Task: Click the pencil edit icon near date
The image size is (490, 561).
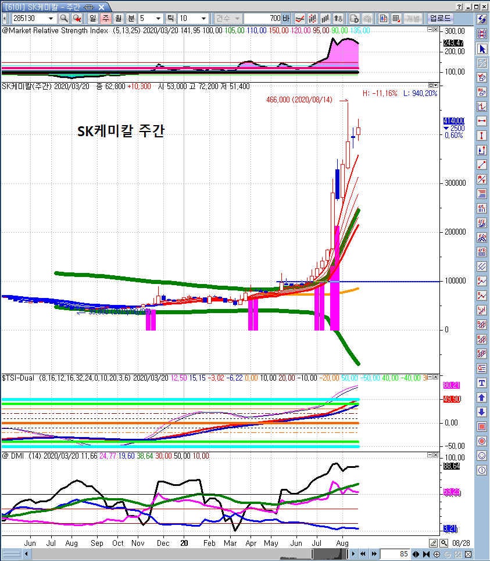Action: (433, 543)
